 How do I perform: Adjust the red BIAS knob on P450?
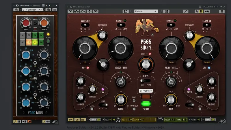(x=26, y=23)
